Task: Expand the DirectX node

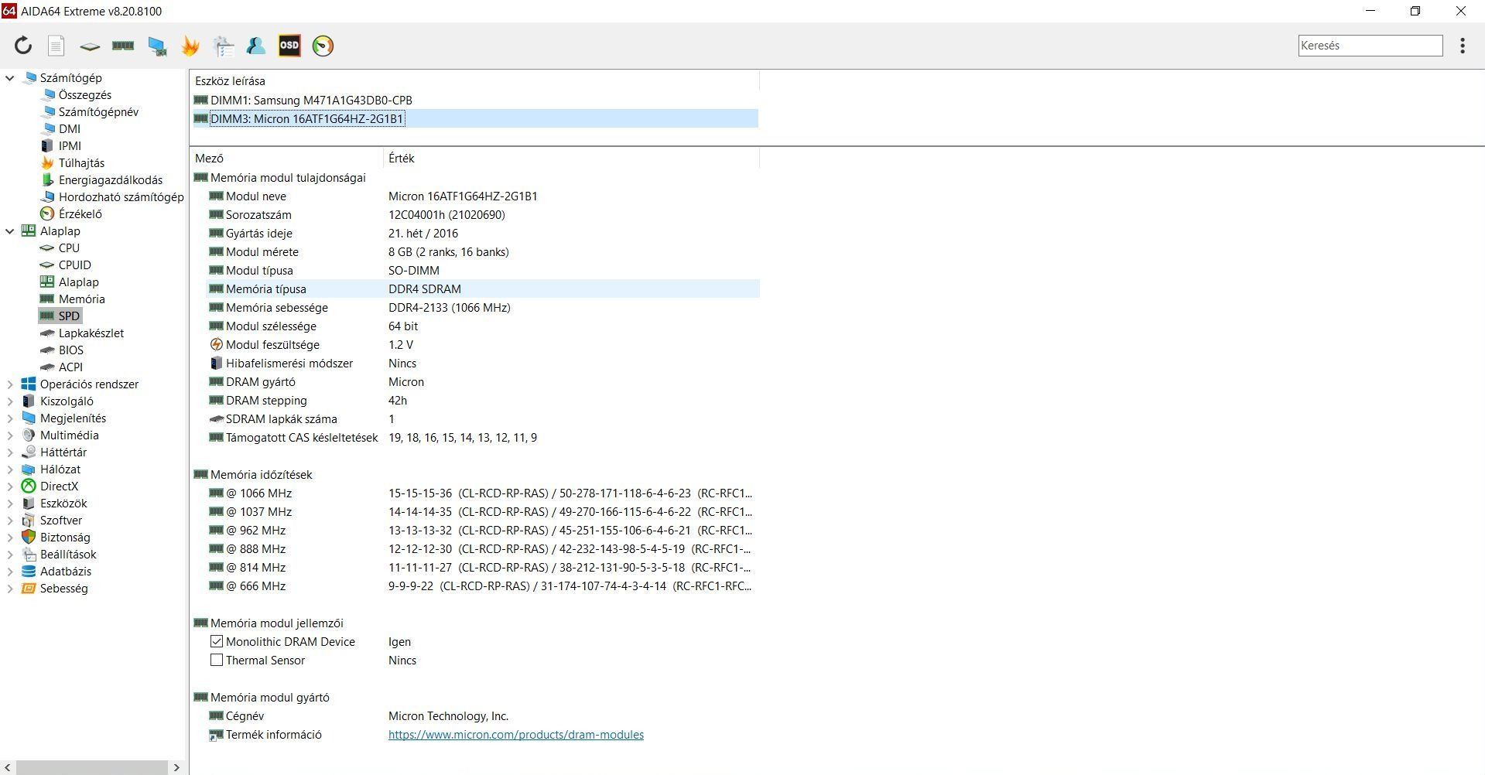Action: (x=10, y=487)
